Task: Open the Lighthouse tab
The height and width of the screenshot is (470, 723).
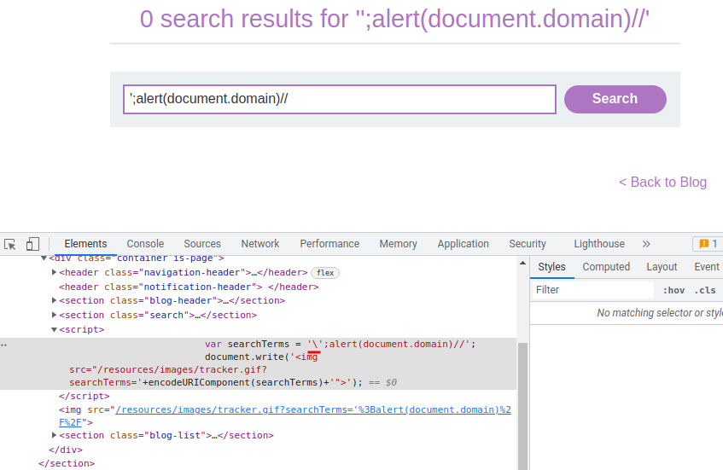Action: click(x=599, y=244)
